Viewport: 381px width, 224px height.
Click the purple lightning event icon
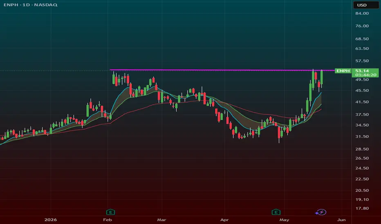[321, 212]
